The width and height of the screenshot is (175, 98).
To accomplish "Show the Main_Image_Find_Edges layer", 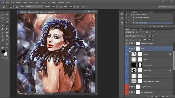I will [x=127, y=81].
